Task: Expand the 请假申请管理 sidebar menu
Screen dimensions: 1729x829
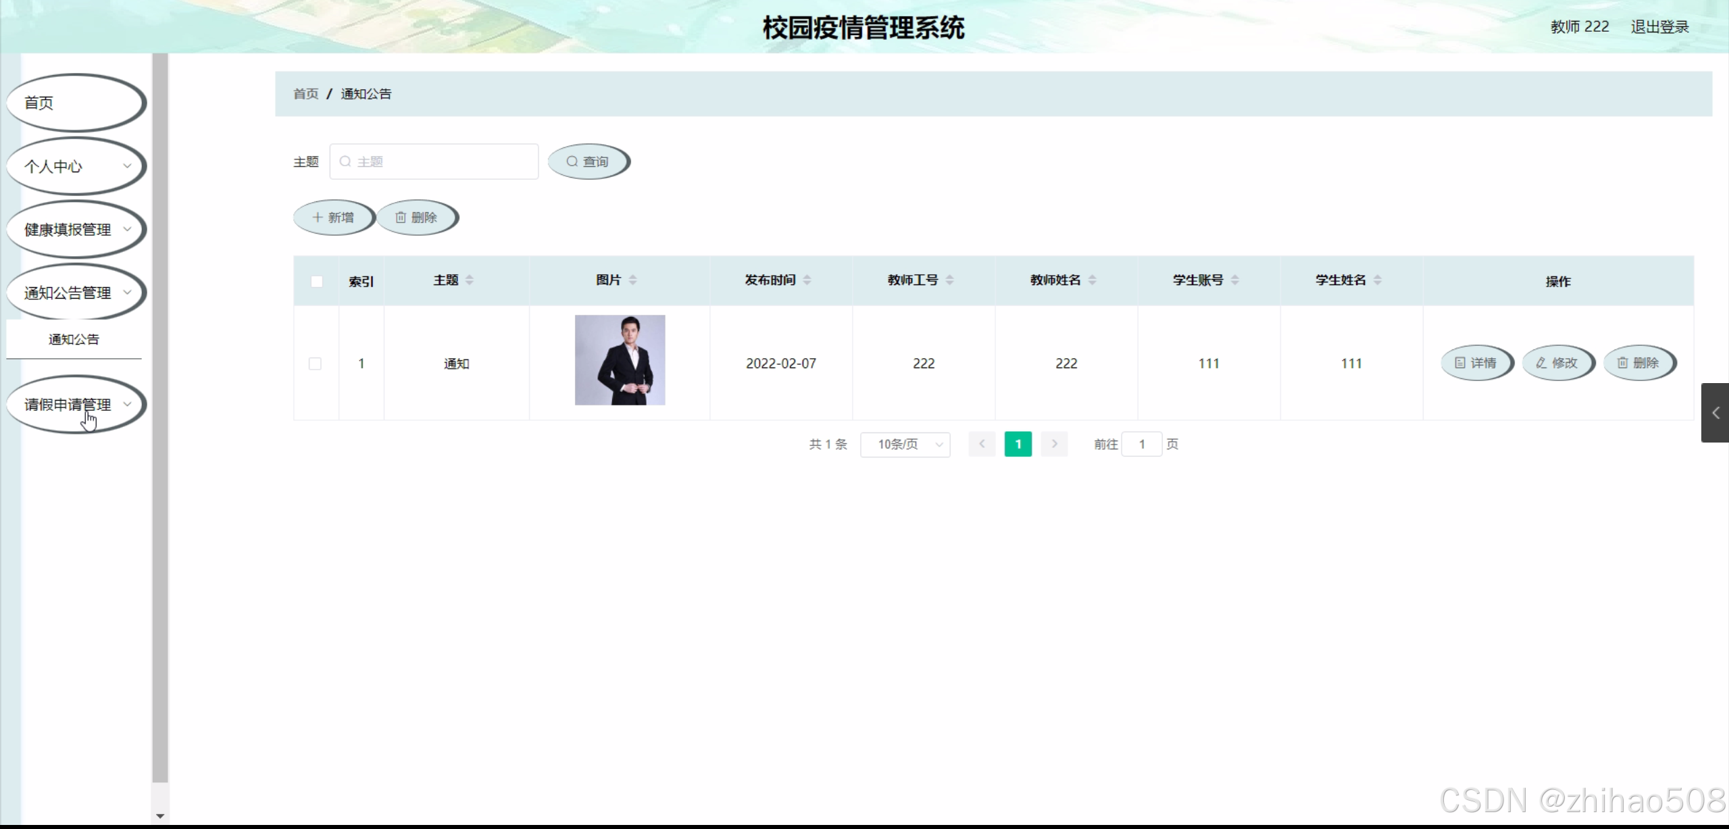Action: point(74,405)
